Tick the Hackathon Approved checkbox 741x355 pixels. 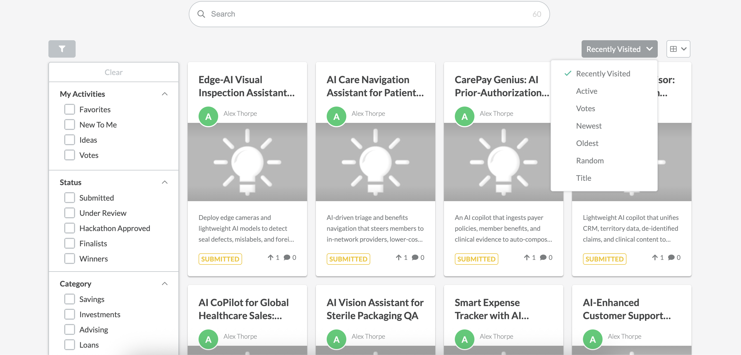70,228
